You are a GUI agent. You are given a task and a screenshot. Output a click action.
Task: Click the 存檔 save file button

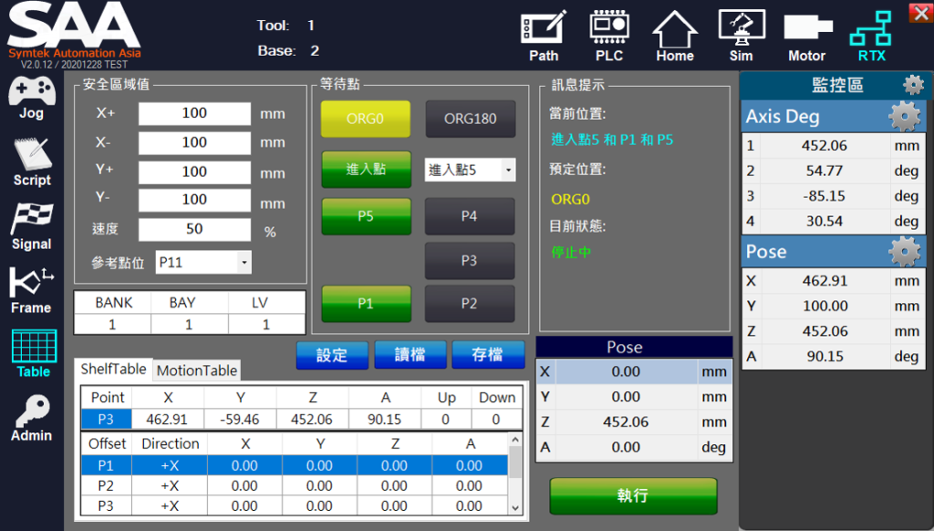click(488, 355)
